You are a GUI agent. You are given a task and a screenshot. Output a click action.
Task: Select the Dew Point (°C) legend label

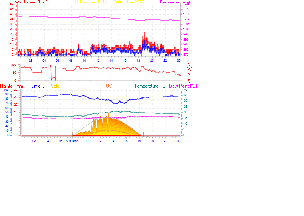tap(183, 86)
